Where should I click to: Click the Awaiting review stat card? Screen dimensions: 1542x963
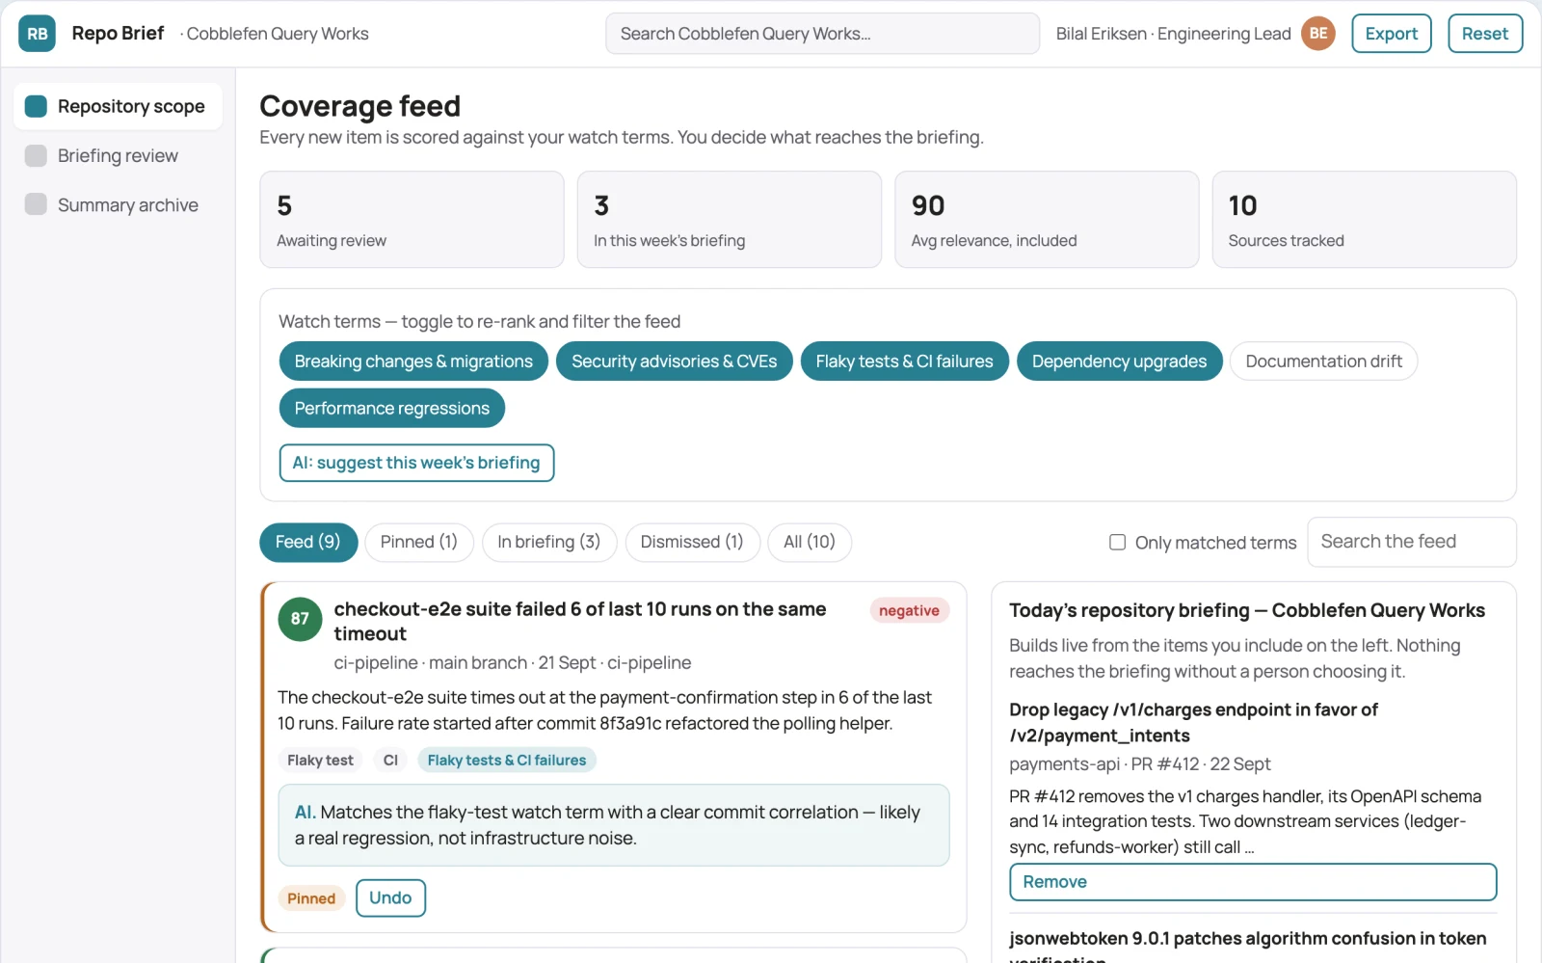pyautogui.click(x=412, y=220)
